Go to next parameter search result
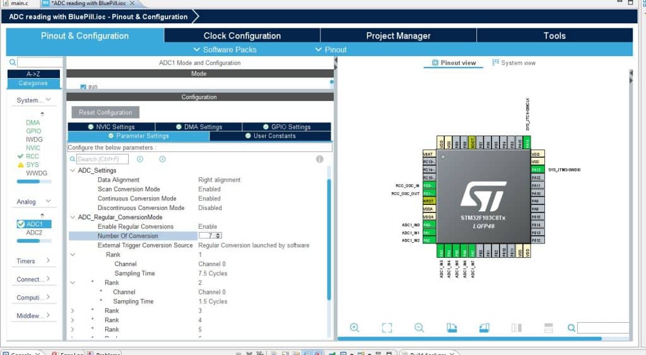This screenshot has height=355, width=646. [162, 159]
